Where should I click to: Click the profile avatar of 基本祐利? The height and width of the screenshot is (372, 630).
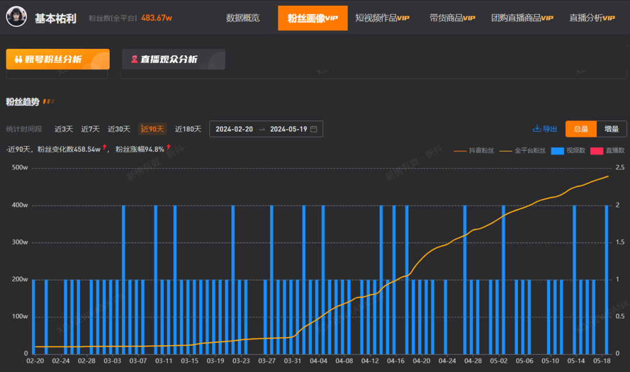click(x=16, y=17)
